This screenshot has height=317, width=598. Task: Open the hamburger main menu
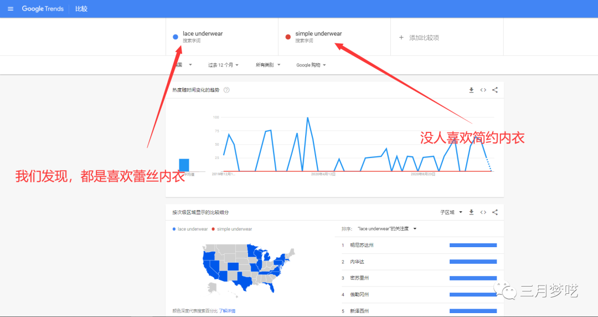(x=11, y=9)
